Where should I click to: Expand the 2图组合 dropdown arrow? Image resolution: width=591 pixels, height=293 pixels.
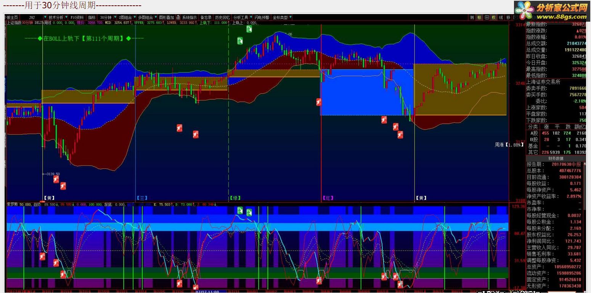pyautogui.click(x=134, y=18)
